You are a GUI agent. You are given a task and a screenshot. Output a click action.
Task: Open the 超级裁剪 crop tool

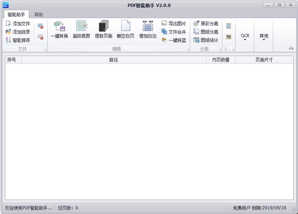click(81, 29)
